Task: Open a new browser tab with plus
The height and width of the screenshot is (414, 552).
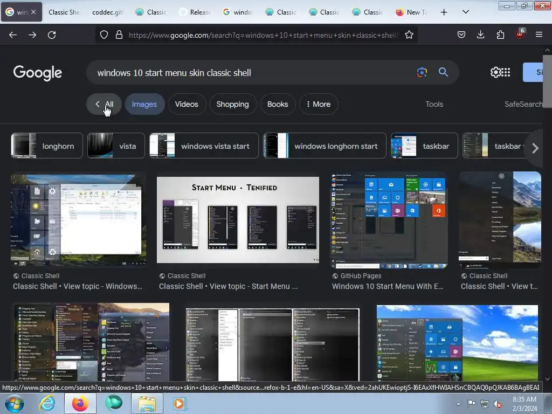Action: [444, 12]
